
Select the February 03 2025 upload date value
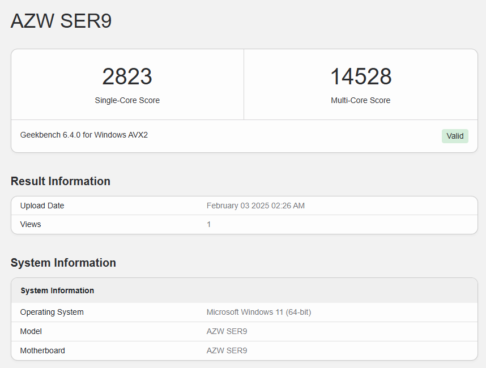[255, 206]
